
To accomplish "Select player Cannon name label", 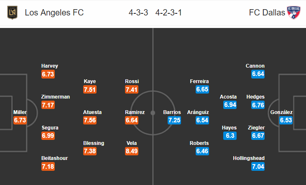I will [255, 66].
